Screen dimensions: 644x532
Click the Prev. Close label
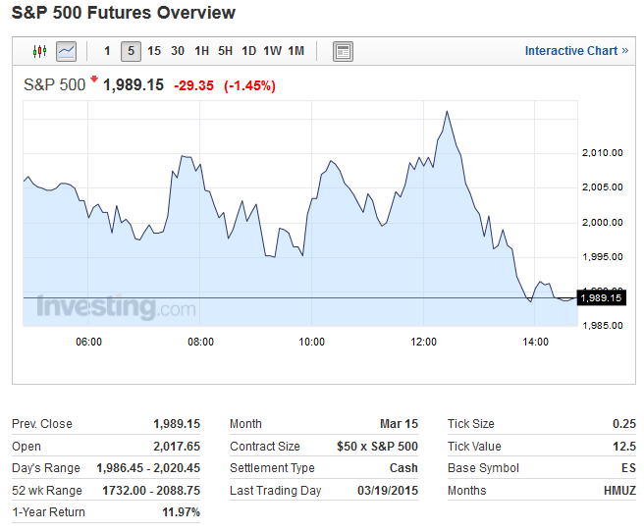click(x=42, y=424)
